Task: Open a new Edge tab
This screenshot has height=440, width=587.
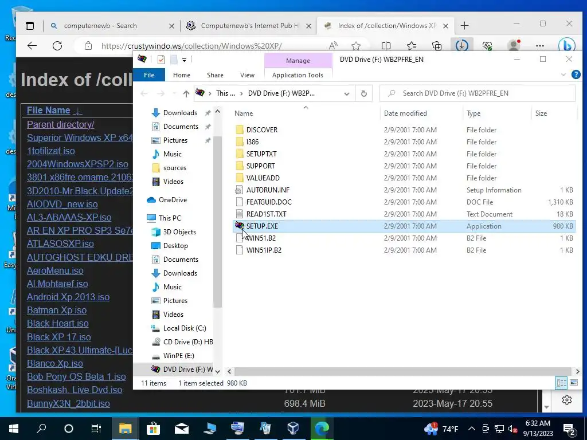Action: tap(464, 25)
